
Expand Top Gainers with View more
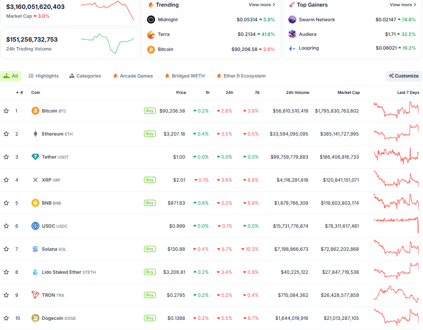(403, 4)
